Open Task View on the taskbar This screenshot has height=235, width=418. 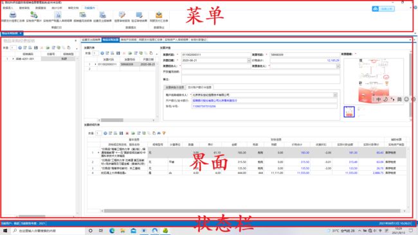[x=101, y=231]
